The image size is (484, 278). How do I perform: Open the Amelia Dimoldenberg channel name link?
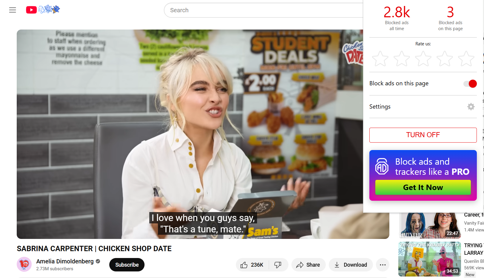[x=65, y=261]
